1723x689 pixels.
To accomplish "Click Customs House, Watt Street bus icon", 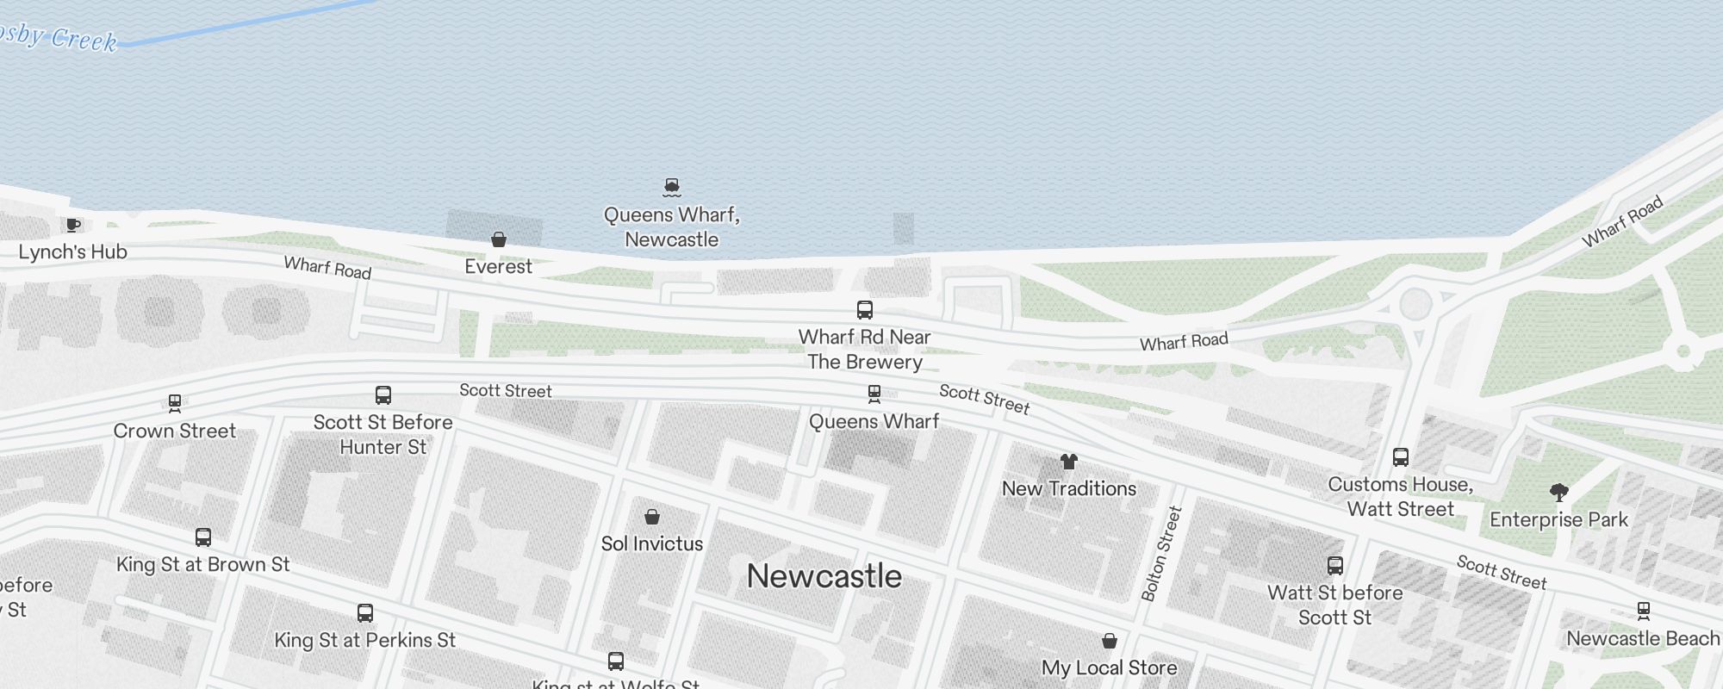I will (x=1401, y=456).
